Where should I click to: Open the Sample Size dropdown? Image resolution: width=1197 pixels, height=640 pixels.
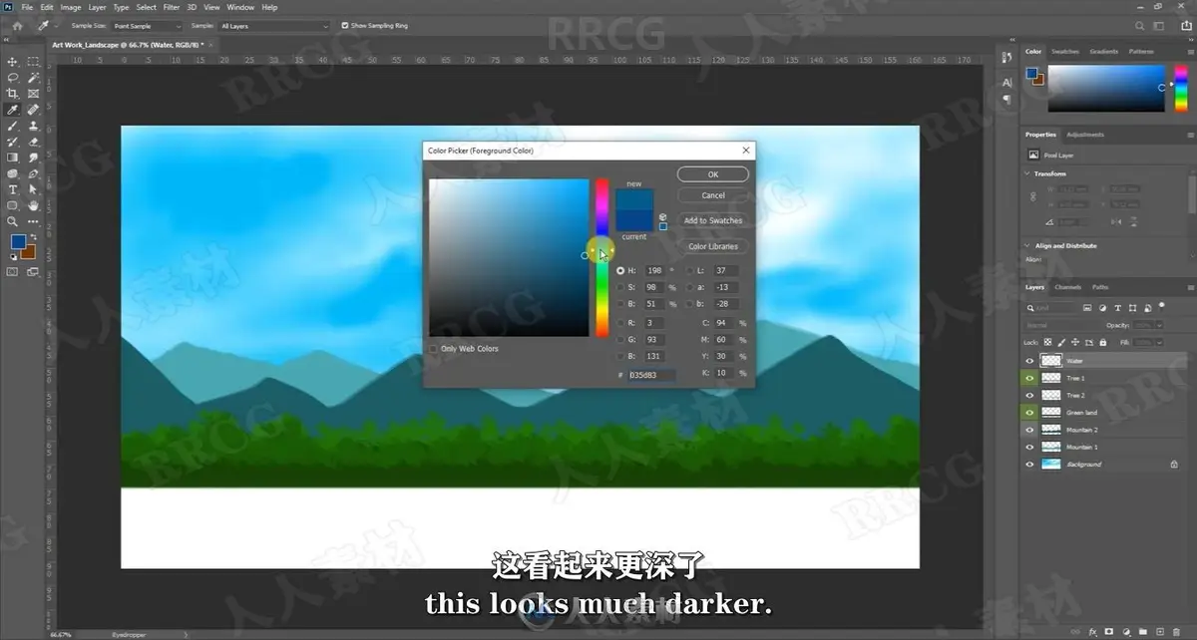[147, 26]
